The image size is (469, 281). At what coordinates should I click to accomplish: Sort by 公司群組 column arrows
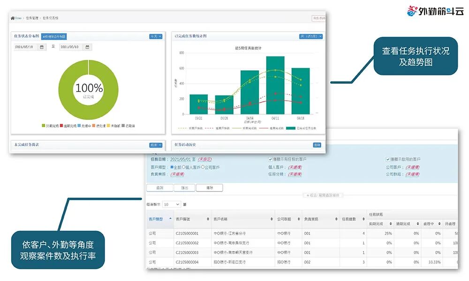click(x=299, y=219)
